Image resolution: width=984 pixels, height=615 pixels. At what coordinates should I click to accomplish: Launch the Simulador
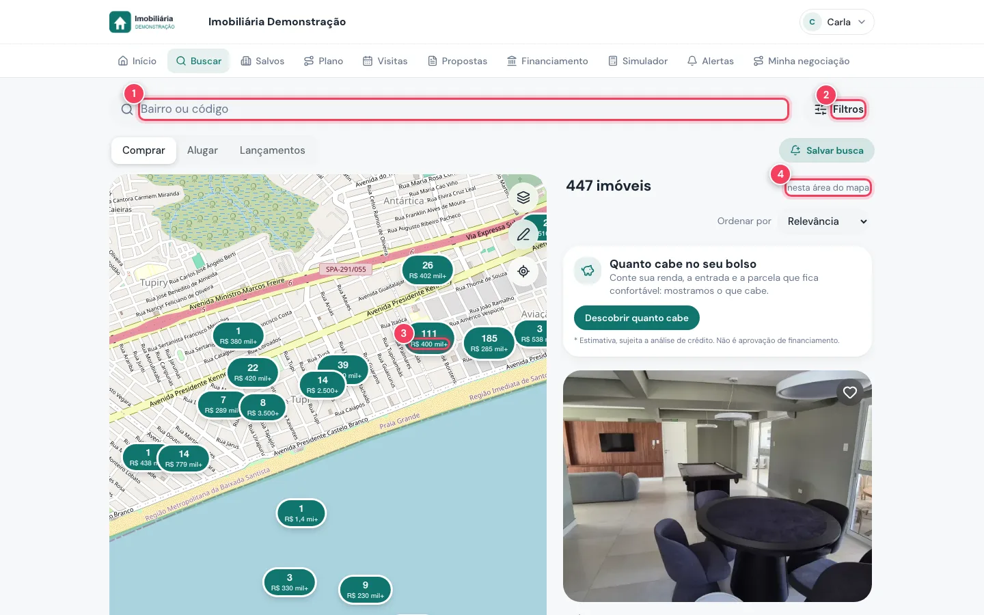click(638, 61)
